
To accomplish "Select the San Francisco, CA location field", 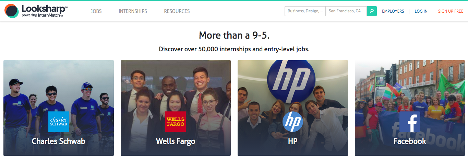I will (x=346, y=11).
